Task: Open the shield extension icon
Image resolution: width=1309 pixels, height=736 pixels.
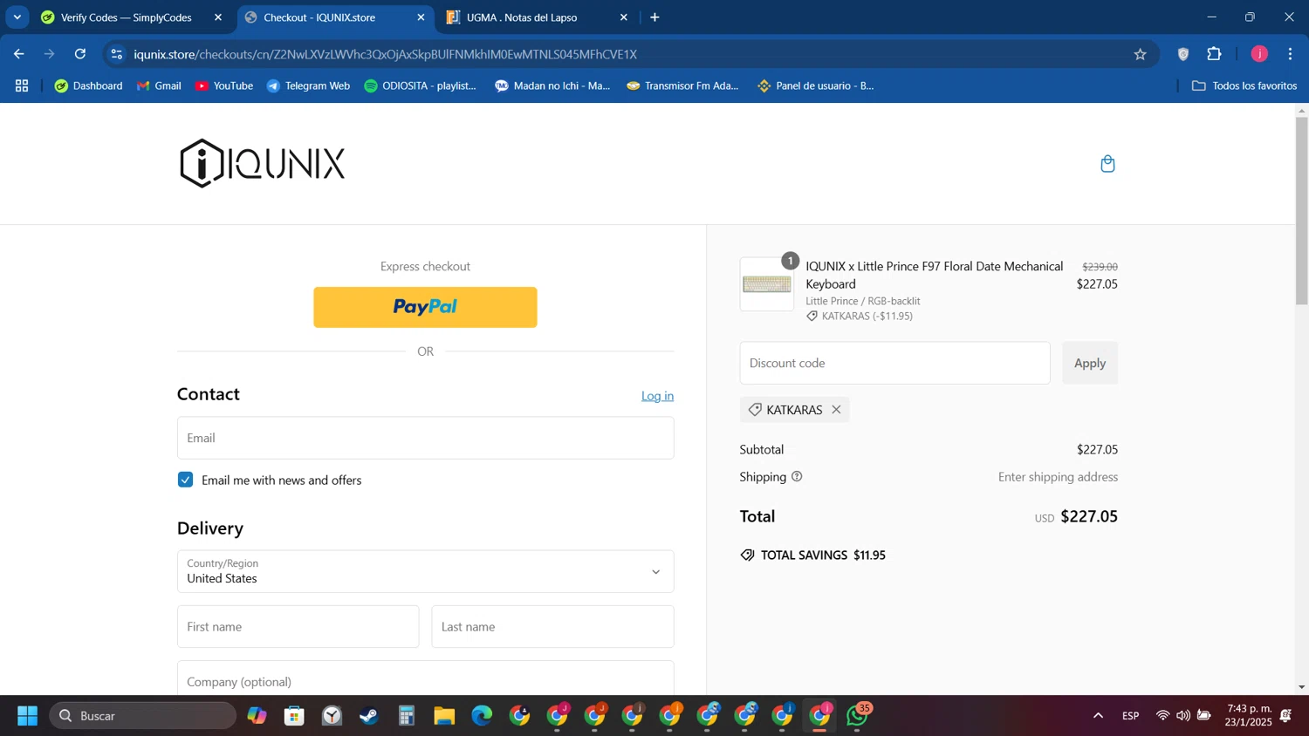Action: click(1183, 54)
